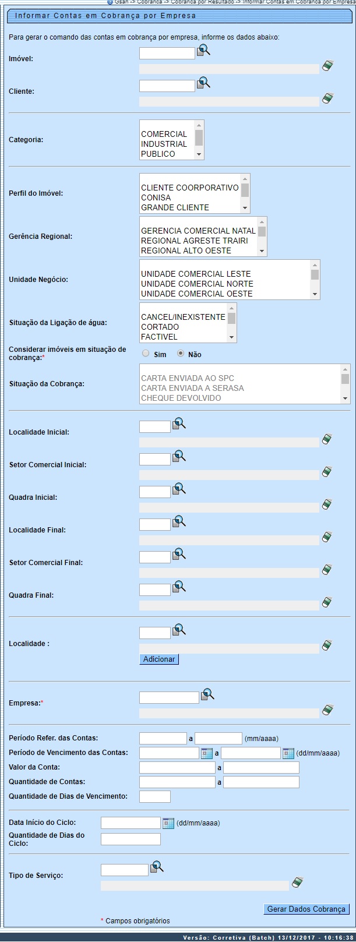Open the Imóvel search magnifier icon

(203, 51)
